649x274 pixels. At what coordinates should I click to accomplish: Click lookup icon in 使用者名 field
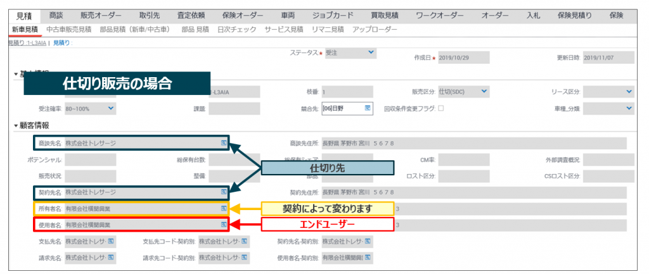coord(223,224)
